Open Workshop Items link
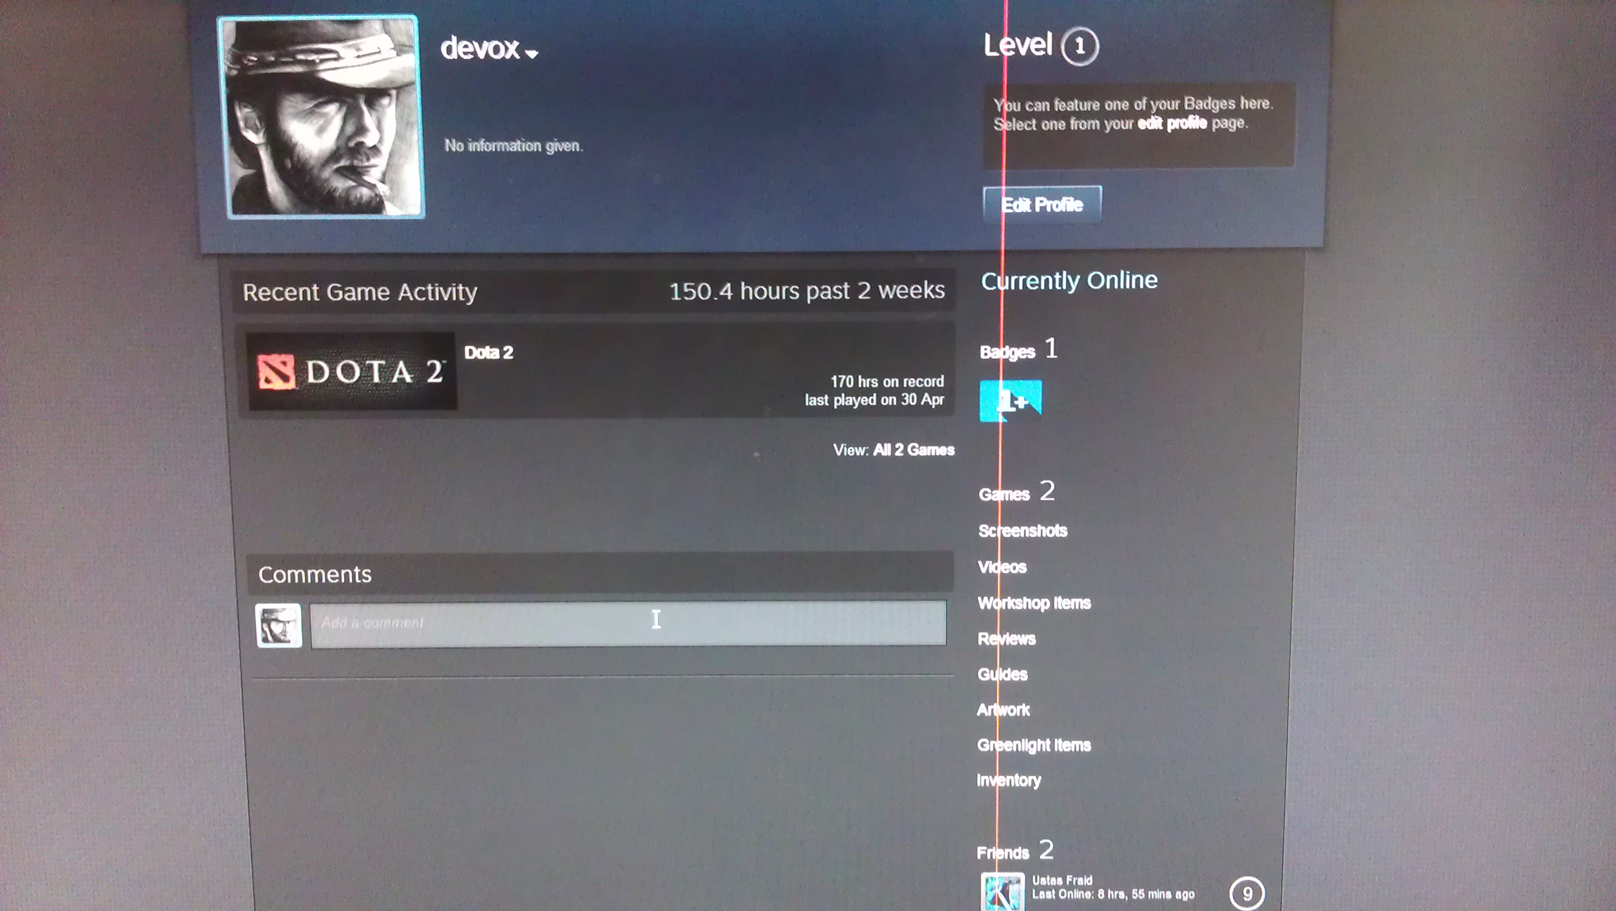Viewport: 1616px width, 911px height. [1034, 603]
